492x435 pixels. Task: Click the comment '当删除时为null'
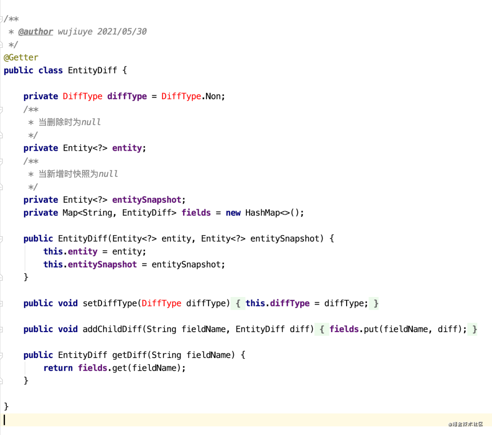pyautogui.click(x=70, y=122)
